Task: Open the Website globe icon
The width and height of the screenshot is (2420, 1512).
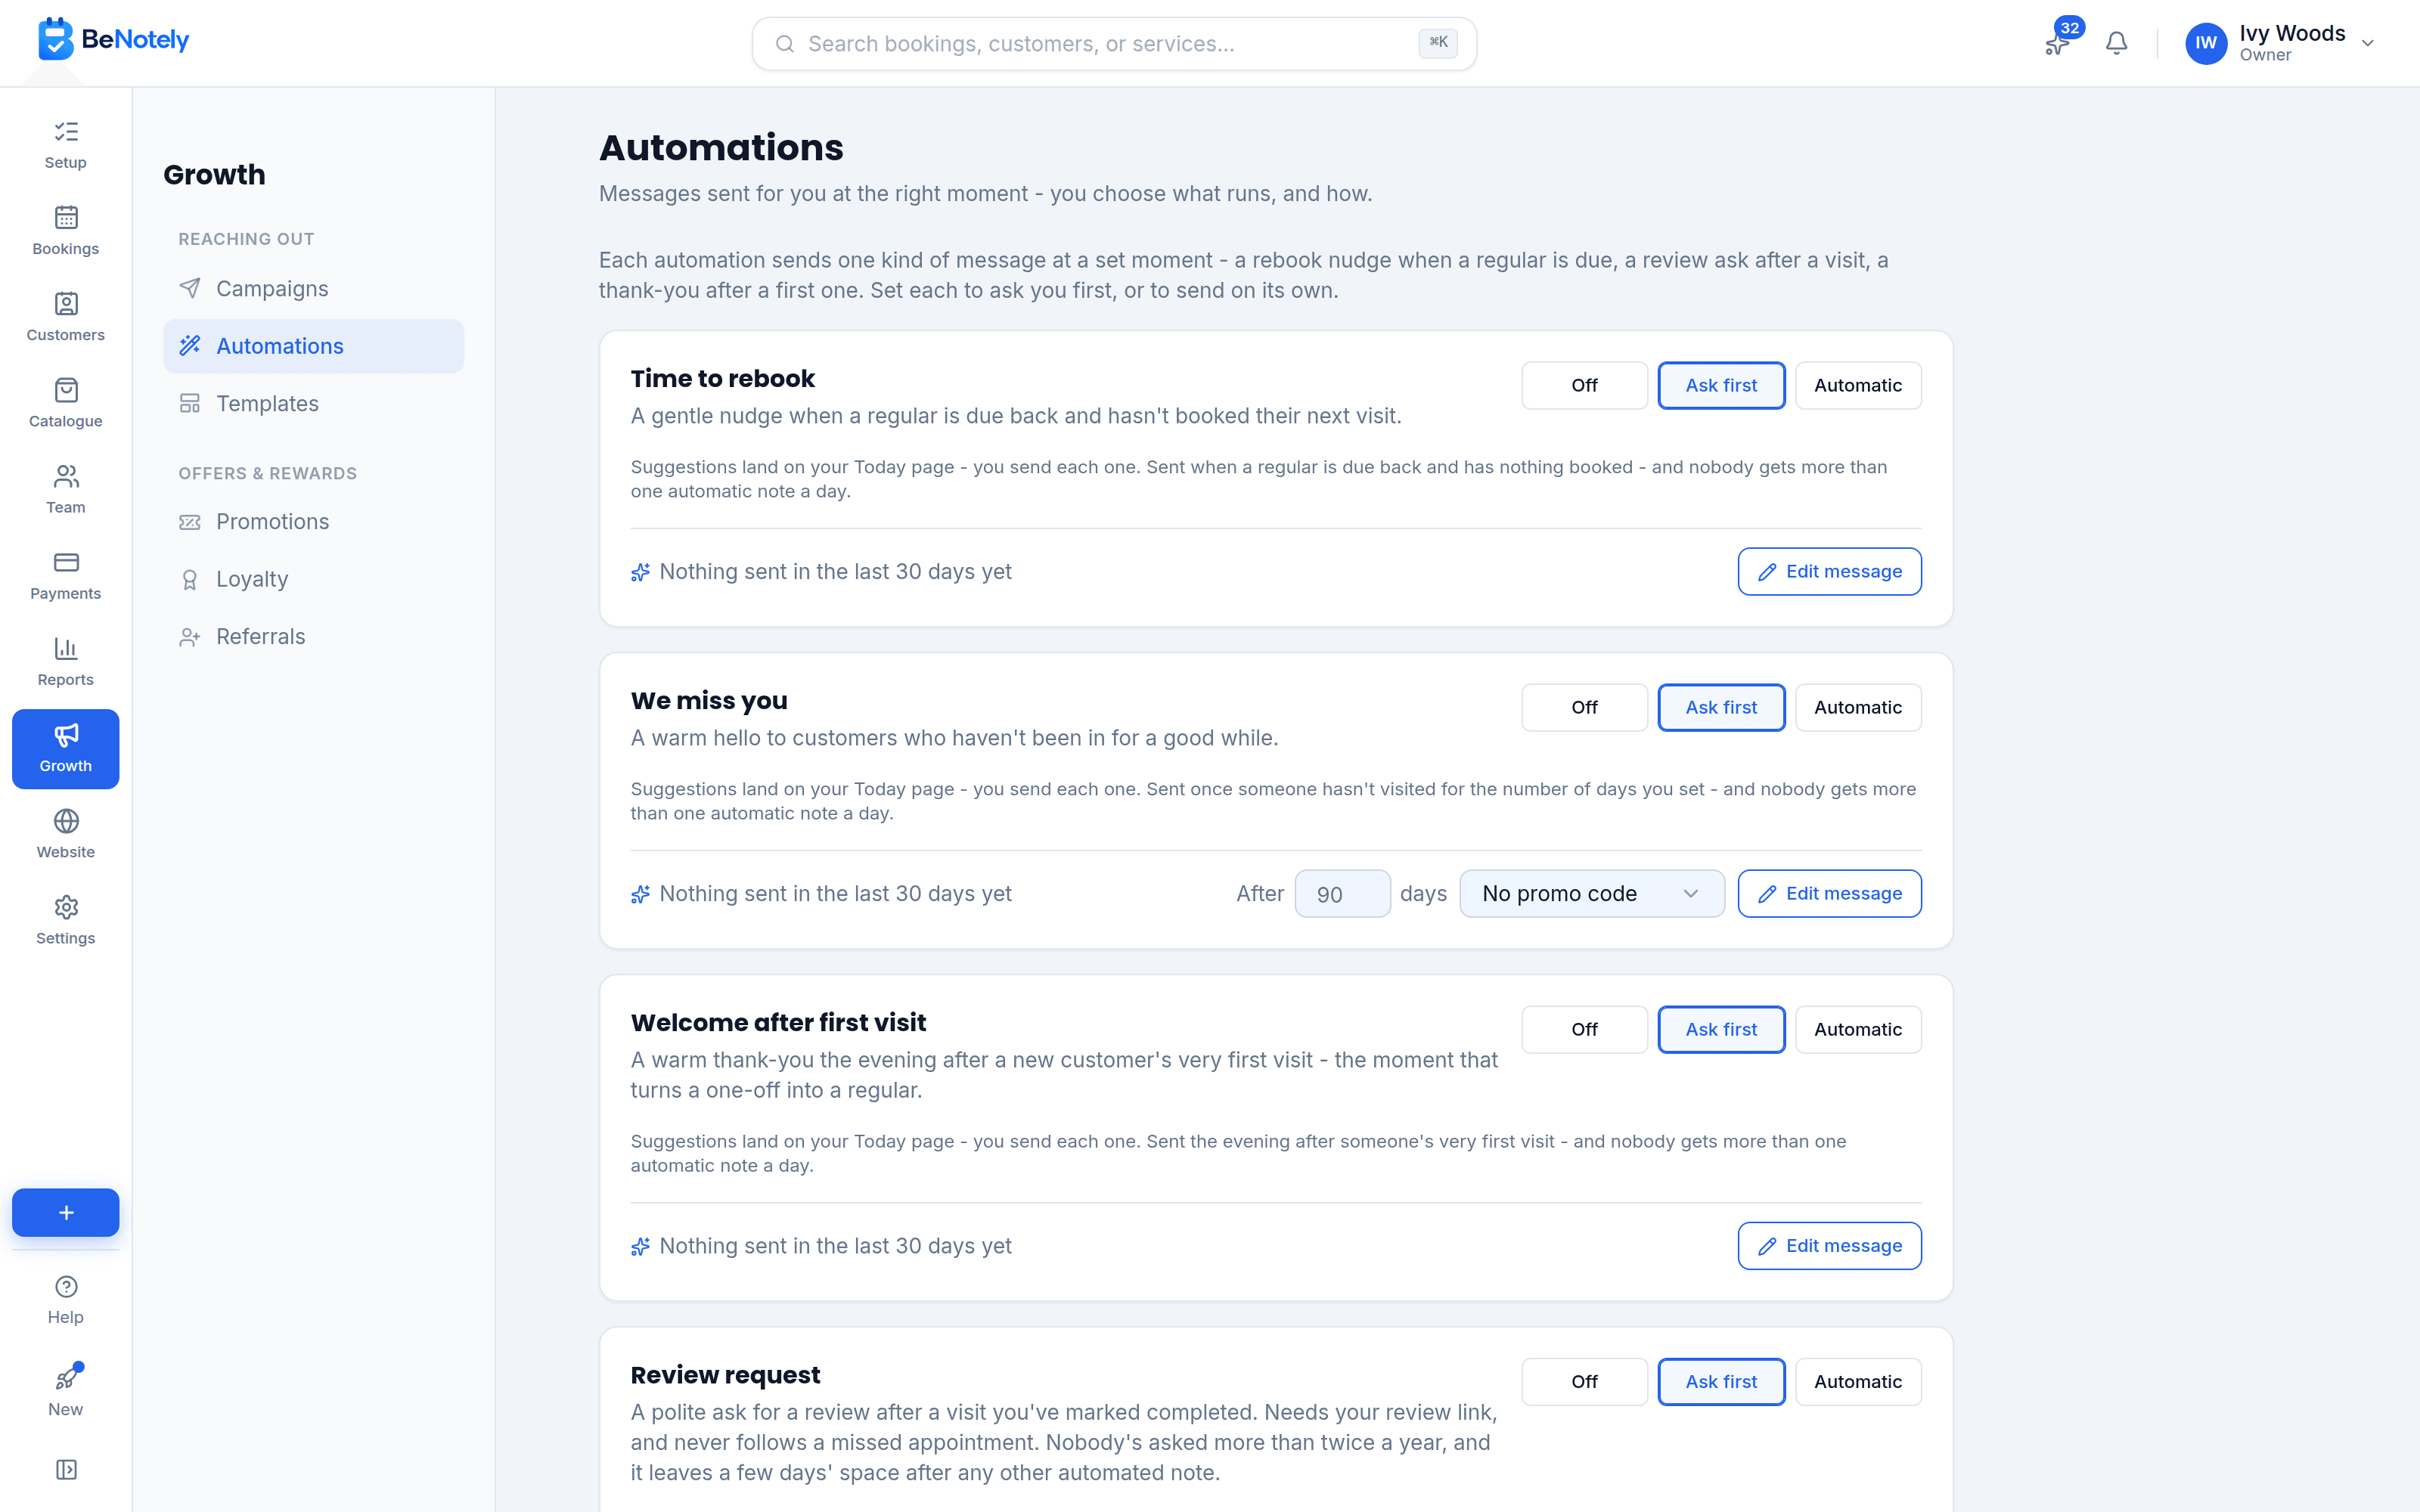Action: 66,820
